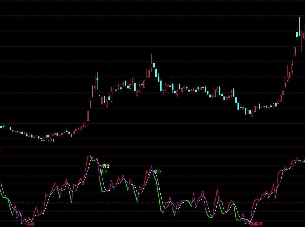Click the "减点" label directly below "清仓"
The image size is (305, 227).
(103, 171)
